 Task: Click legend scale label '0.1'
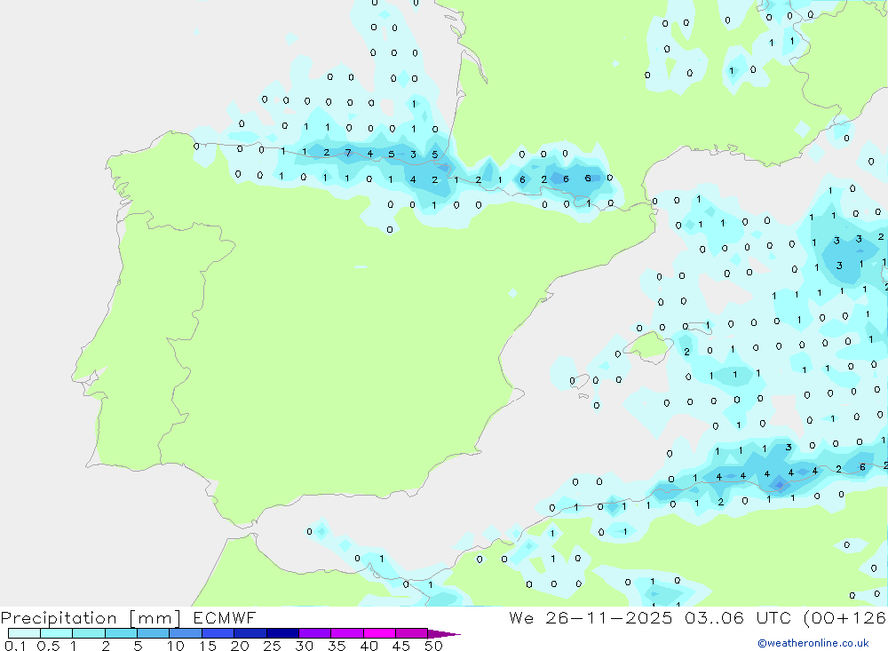click(x=15, y=646)
